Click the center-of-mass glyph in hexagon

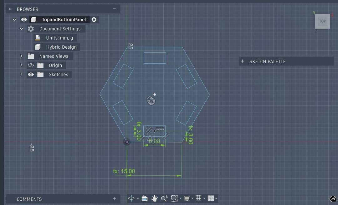[151, 100]
